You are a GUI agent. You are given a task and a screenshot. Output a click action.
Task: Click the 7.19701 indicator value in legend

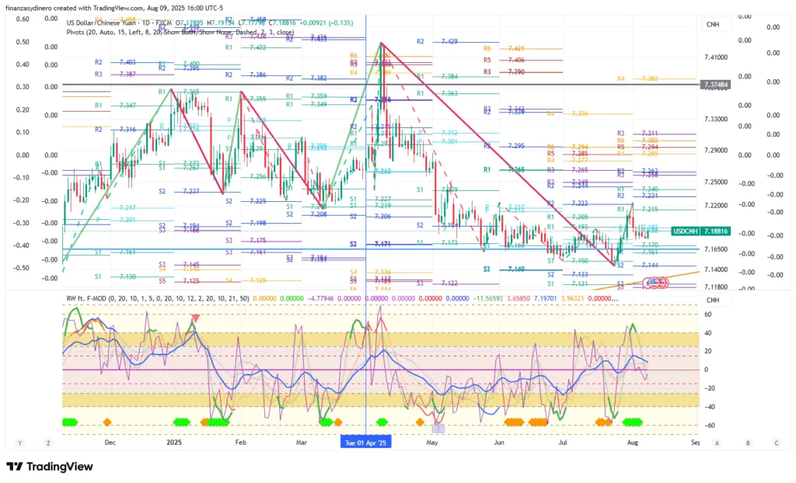543,298
